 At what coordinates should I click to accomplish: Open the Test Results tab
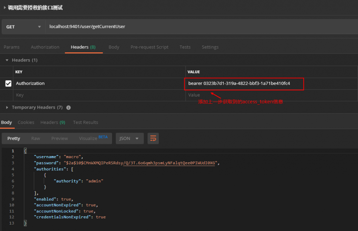(86, 122)
